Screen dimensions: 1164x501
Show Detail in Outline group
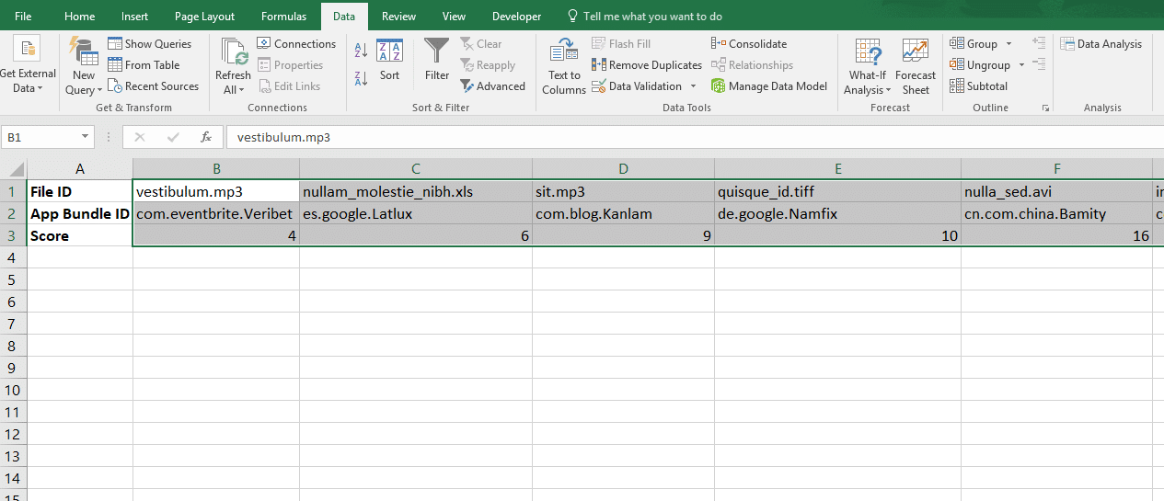click(1039, 42)
